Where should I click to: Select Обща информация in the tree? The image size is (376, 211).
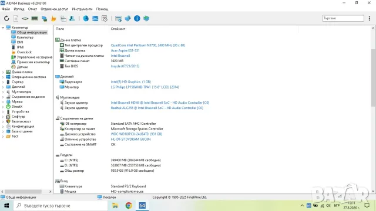(x=32, y=32)
